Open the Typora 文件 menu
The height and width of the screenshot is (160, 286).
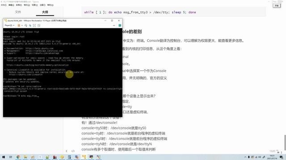click(x=4, y=5)
